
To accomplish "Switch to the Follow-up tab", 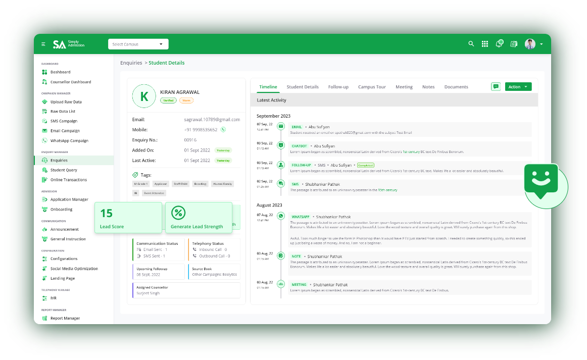I will [x=338, y=87].
